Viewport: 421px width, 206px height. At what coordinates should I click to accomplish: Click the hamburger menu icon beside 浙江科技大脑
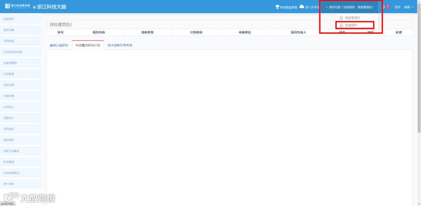[x=34, y=7]
